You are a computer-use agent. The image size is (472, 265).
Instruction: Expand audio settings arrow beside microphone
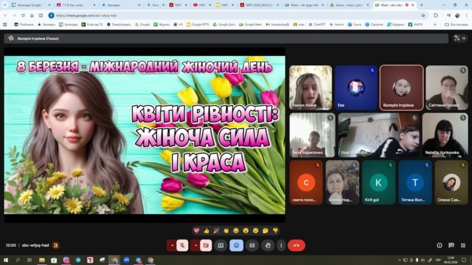(172, 245)
